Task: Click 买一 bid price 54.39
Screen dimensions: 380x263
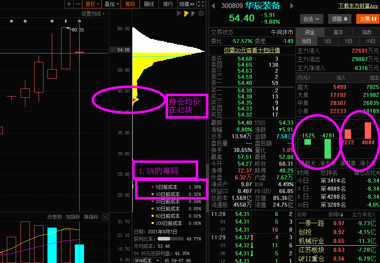Action: coord(244,90)
